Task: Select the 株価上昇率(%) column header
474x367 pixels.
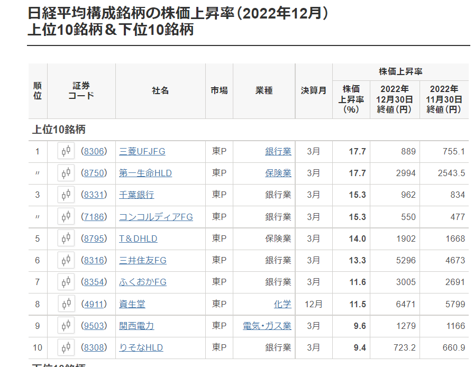Action: click(351, 99)
